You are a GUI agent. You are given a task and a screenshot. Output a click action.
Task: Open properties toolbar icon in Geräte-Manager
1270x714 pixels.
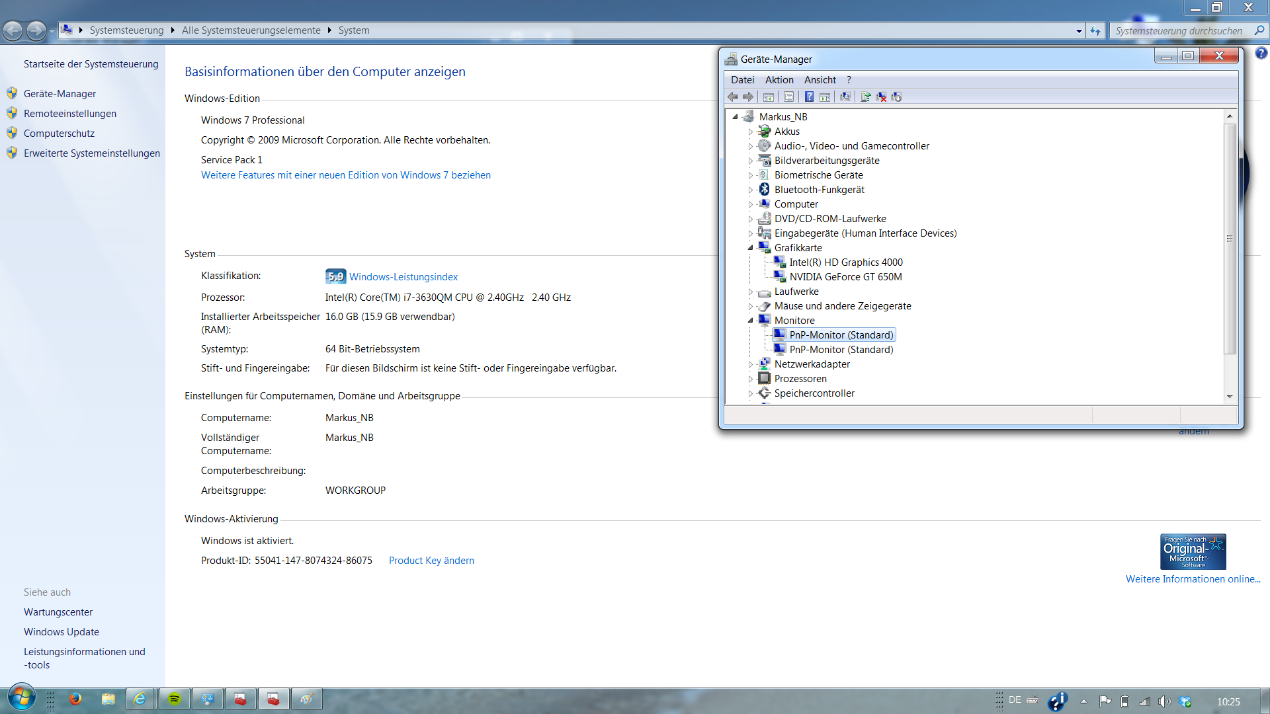[x=788, y=97]
